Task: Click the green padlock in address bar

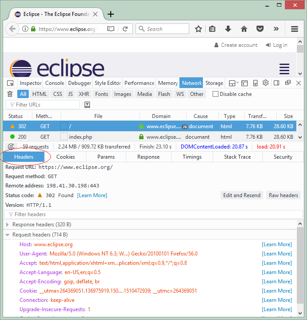Action: coord(33,29)
